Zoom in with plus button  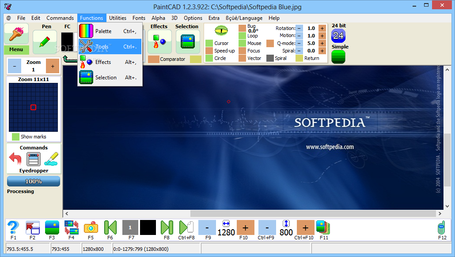point(53,66)
